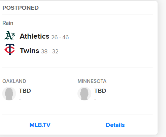Image resolution: width=166 pixels, height=137 pixels.
Task: Open the MLB.TV link
Action: pos(40,125)
